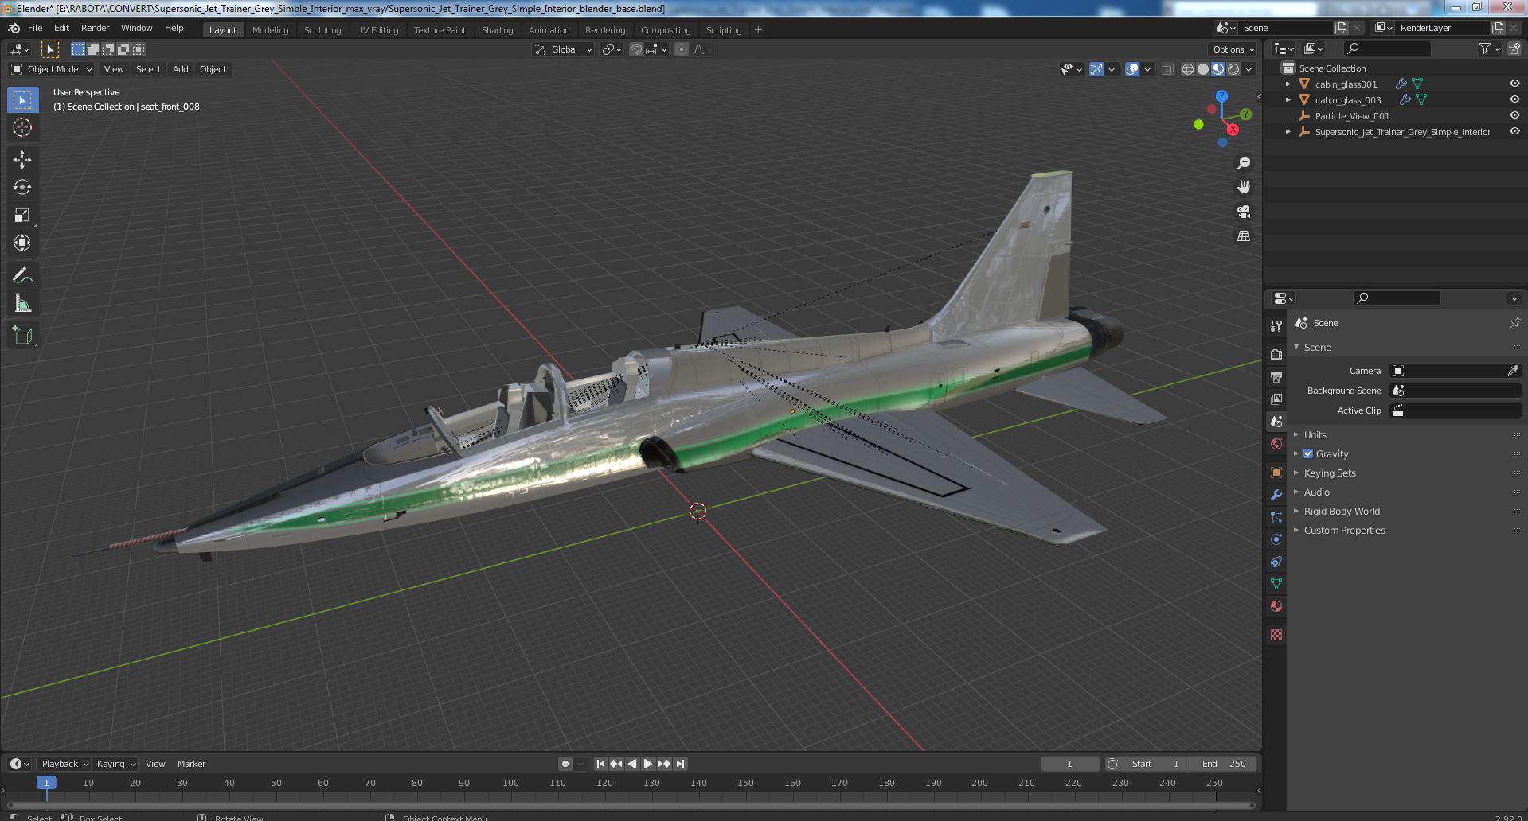The width and height of the screenshot is (1528, 821).
Task: Hide cabin_glass001 in the viewport
Action: click(x=1514, y=84)
